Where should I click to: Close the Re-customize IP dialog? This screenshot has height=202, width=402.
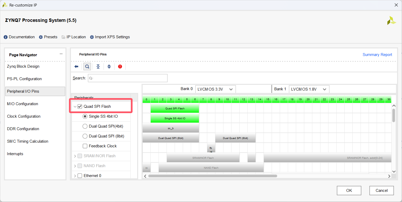coord(396,5)
